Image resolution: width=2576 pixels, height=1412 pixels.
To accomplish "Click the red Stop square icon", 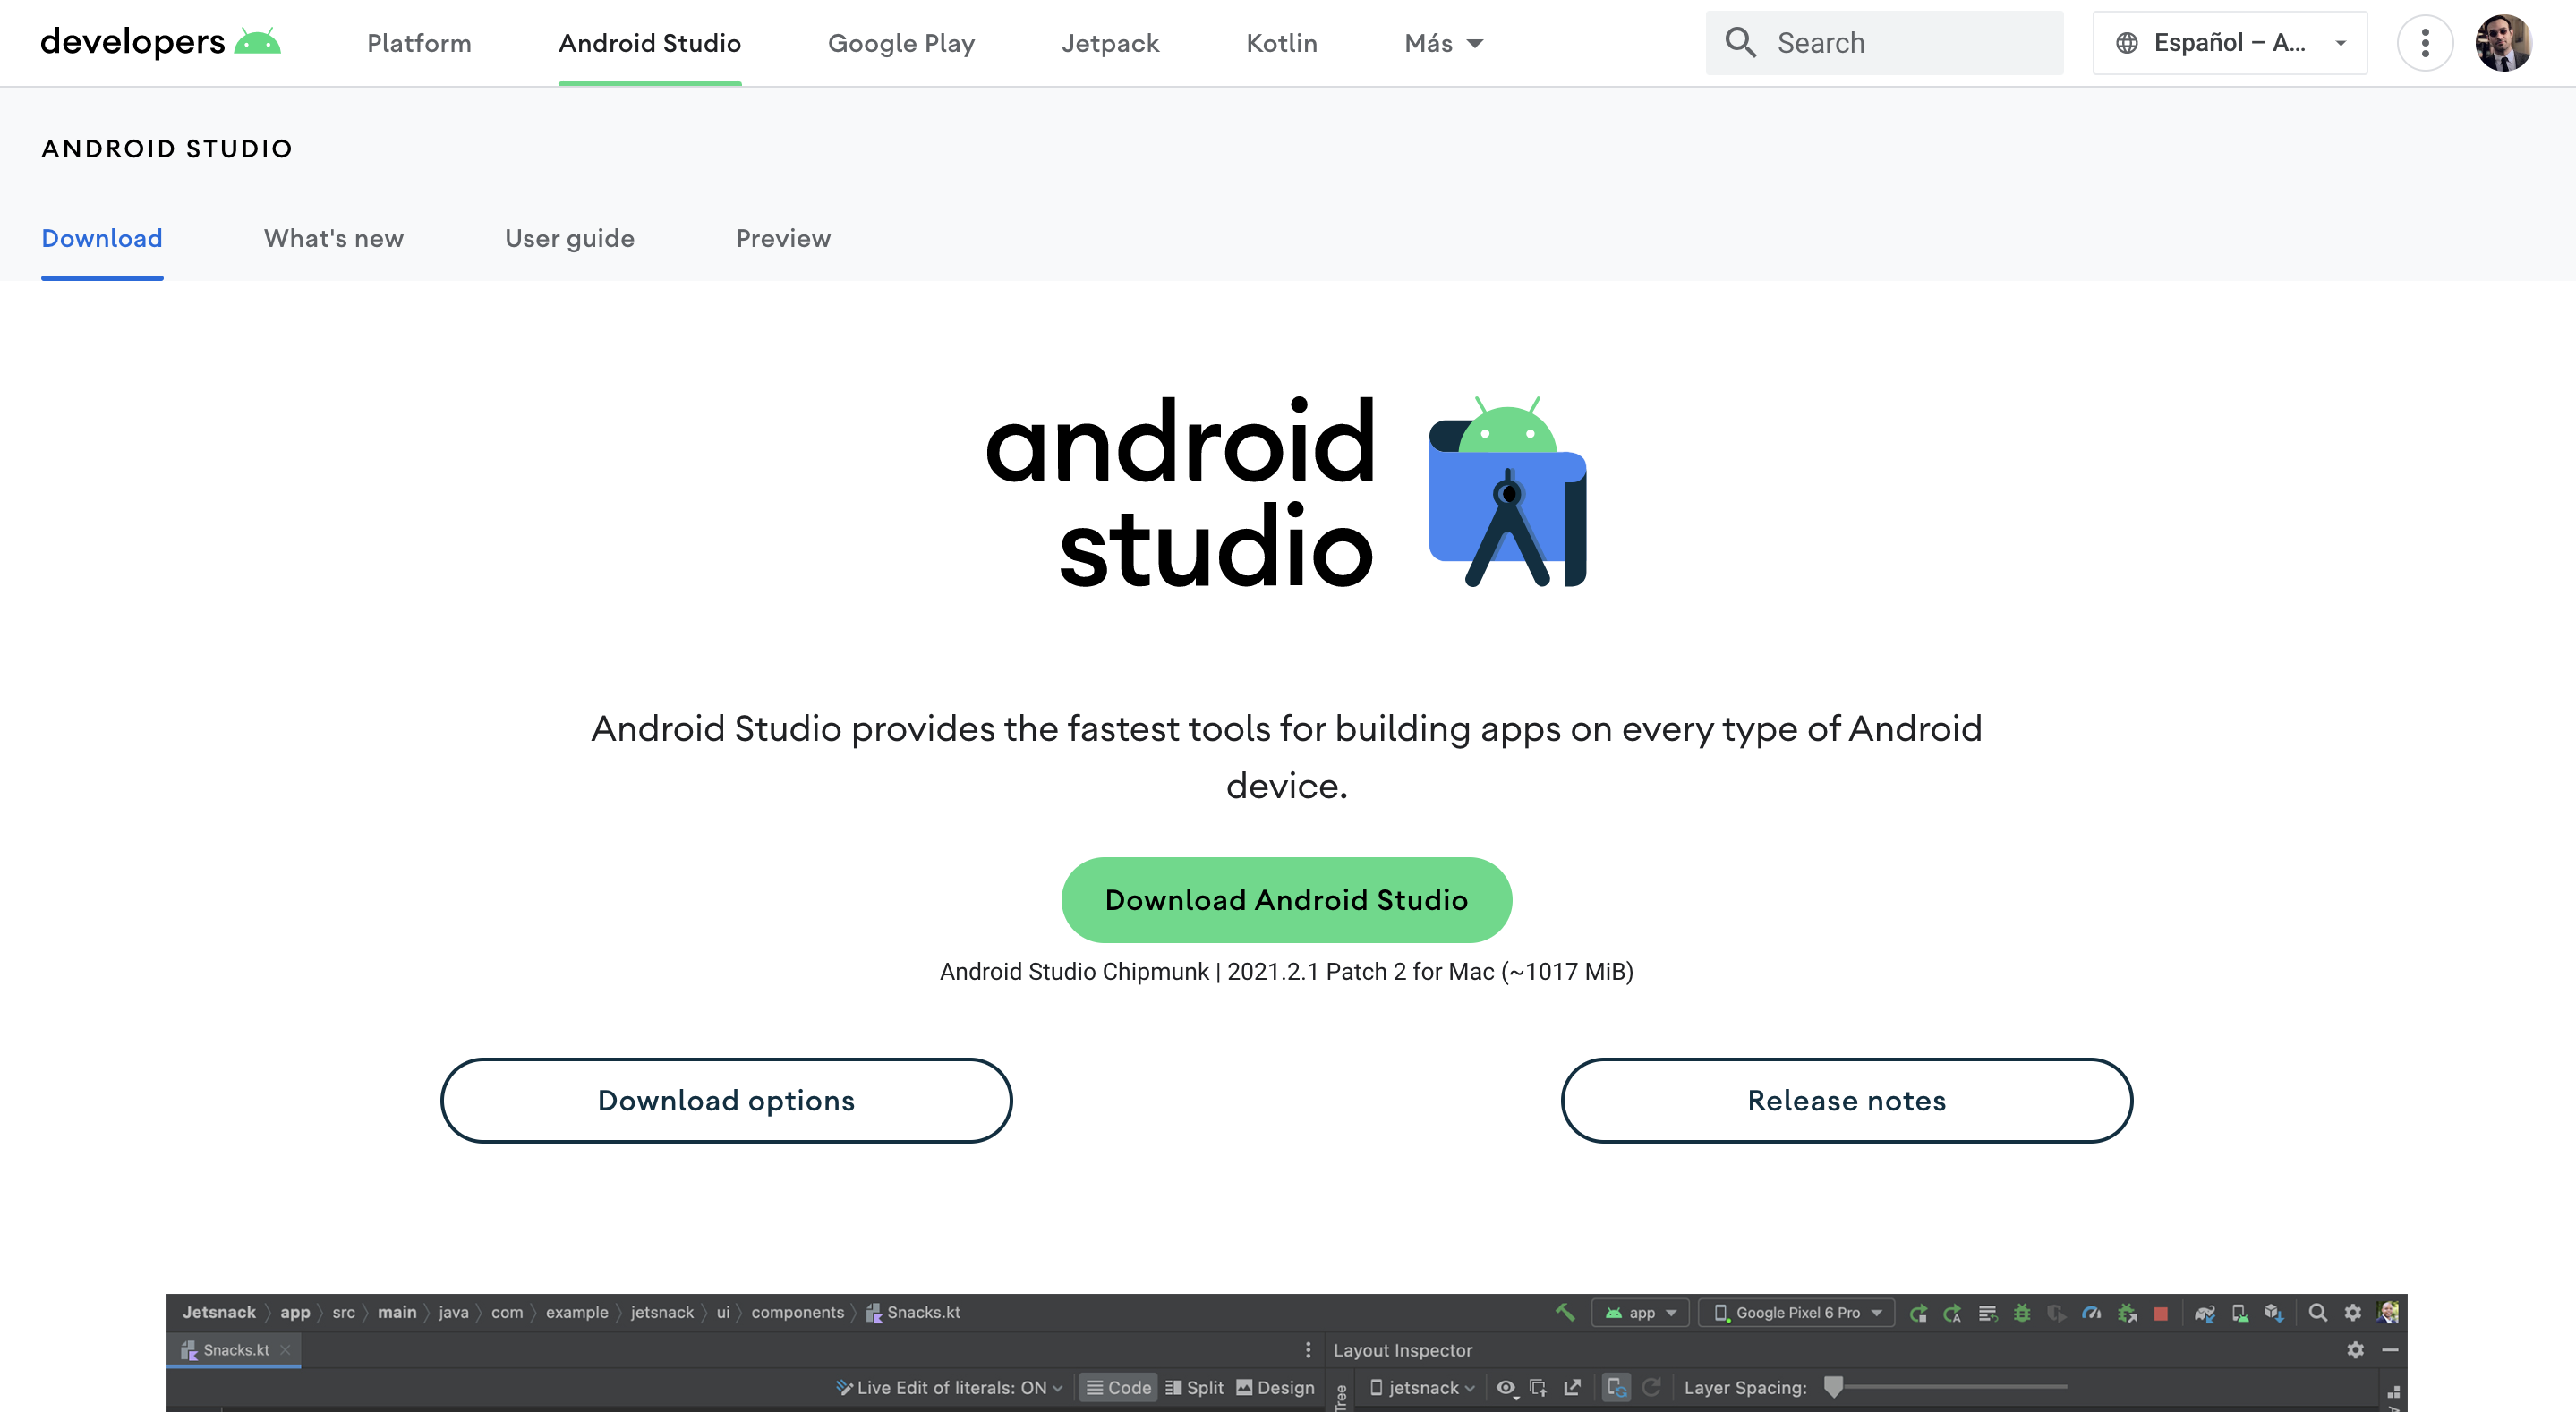I will point(2160,1313).
